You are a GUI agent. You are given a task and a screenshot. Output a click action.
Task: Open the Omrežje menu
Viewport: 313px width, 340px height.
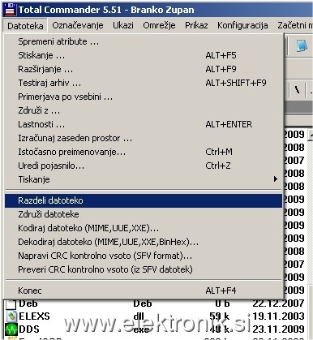click(159, 25)
